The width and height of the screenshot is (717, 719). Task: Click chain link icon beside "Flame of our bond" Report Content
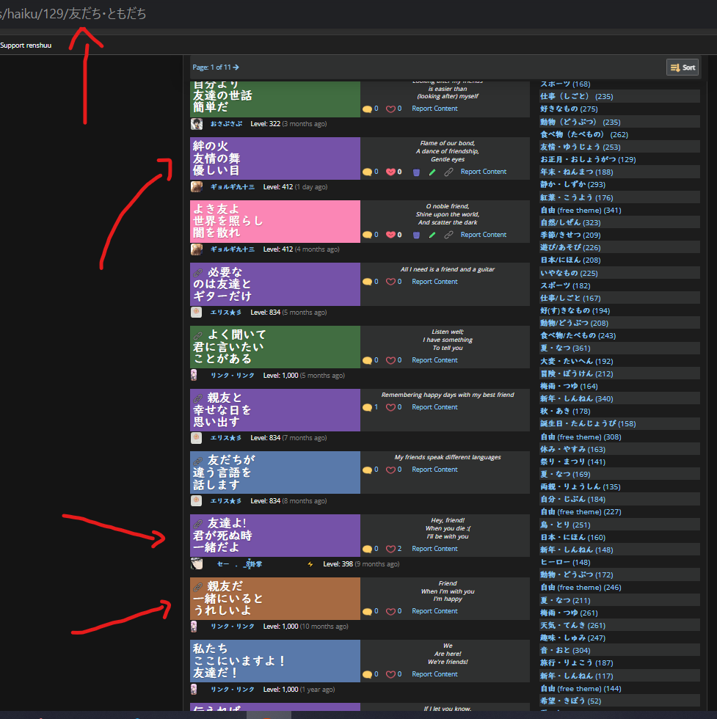[448, 172]
